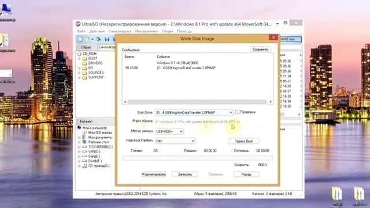Expand the Distrib(F:) drive node

79,161
